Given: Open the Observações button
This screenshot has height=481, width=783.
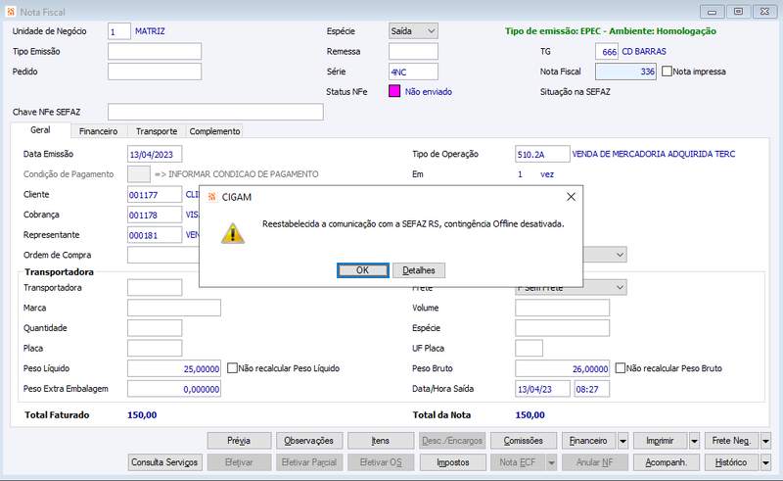Looking at the screenshot, I should coord(309,441).
